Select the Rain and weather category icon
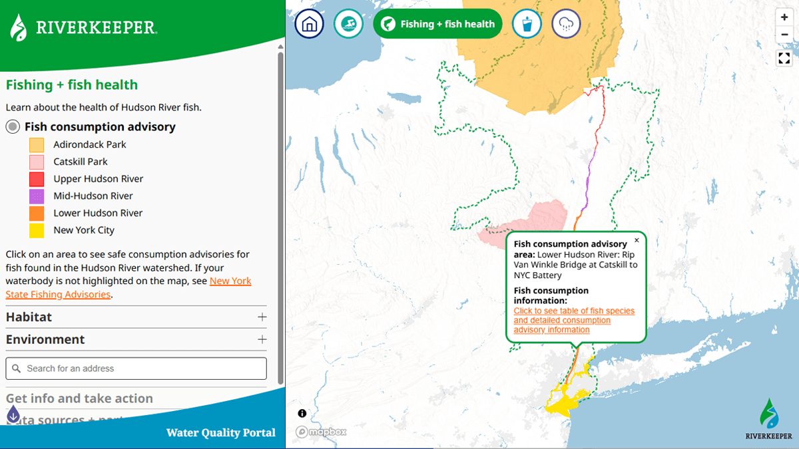 point(567,24)
